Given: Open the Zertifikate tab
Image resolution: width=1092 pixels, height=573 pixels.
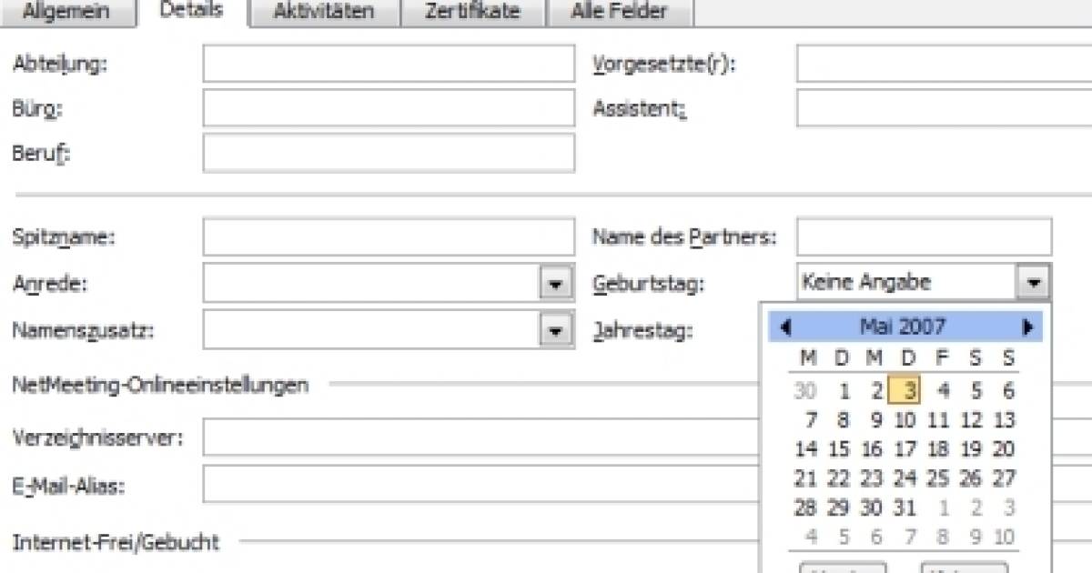Looking at the screenshot, I should pyautogui.click(x=471, y=12).
